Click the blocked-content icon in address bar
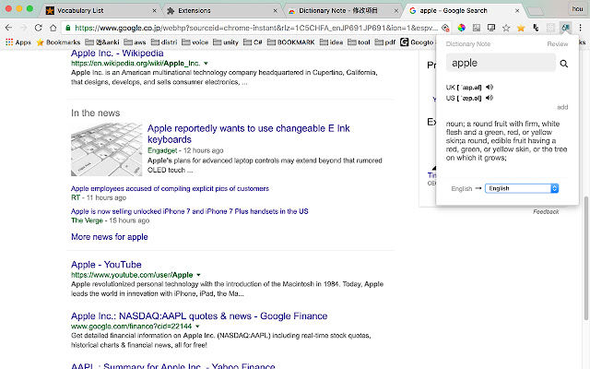The width and height of the screenshot is (590, 369). [445, 28]
